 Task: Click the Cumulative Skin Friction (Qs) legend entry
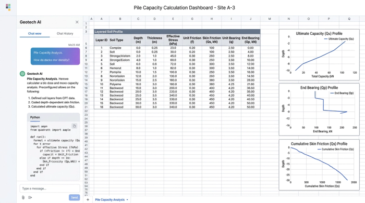(x=336, y=149)
